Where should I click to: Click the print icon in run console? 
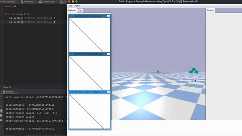click(x=1, y=115)
